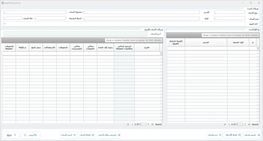Click filter funnel icon in search results grid
The width and height of the screenshot is (263, 141).
pos(258,48)
